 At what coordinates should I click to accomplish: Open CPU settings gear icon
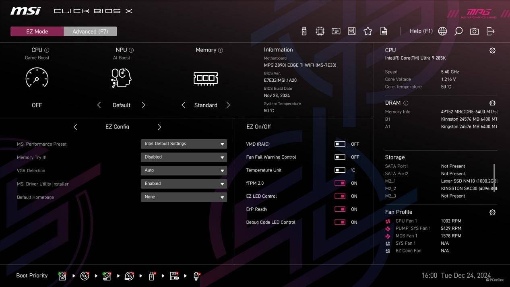492,51
